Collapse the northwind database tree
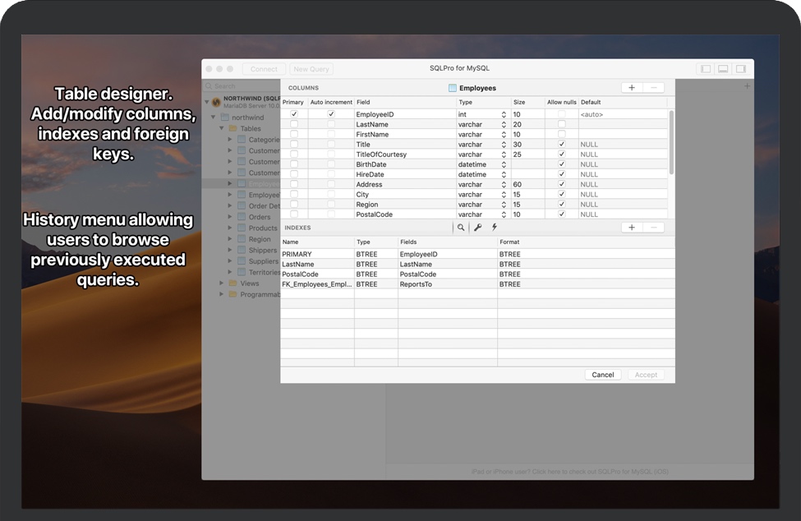The image size is (801, 521). (x=212, y=118)
